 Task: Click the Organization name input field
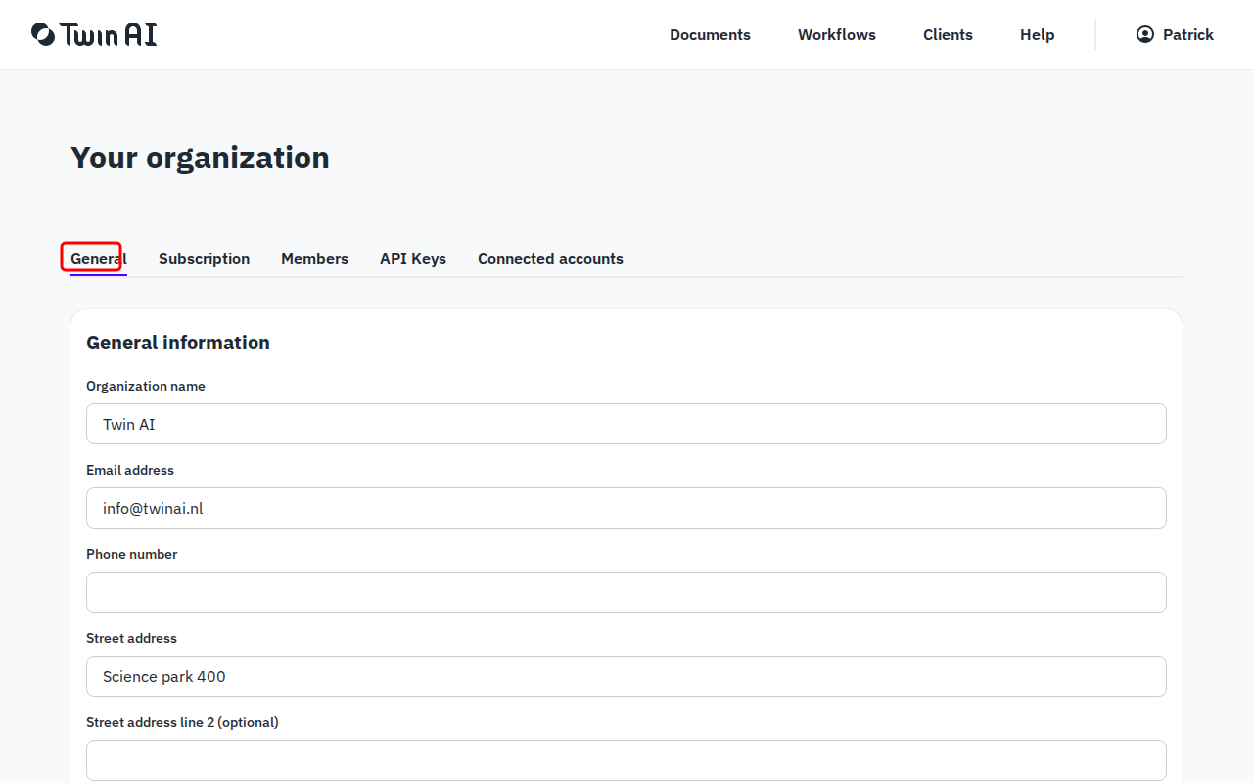point(626,424)
